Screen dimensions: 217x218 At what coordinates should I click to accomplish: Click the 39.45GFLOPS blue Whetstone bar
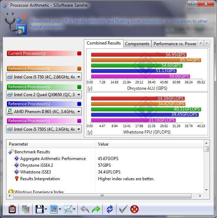click(x=145, y=115)
